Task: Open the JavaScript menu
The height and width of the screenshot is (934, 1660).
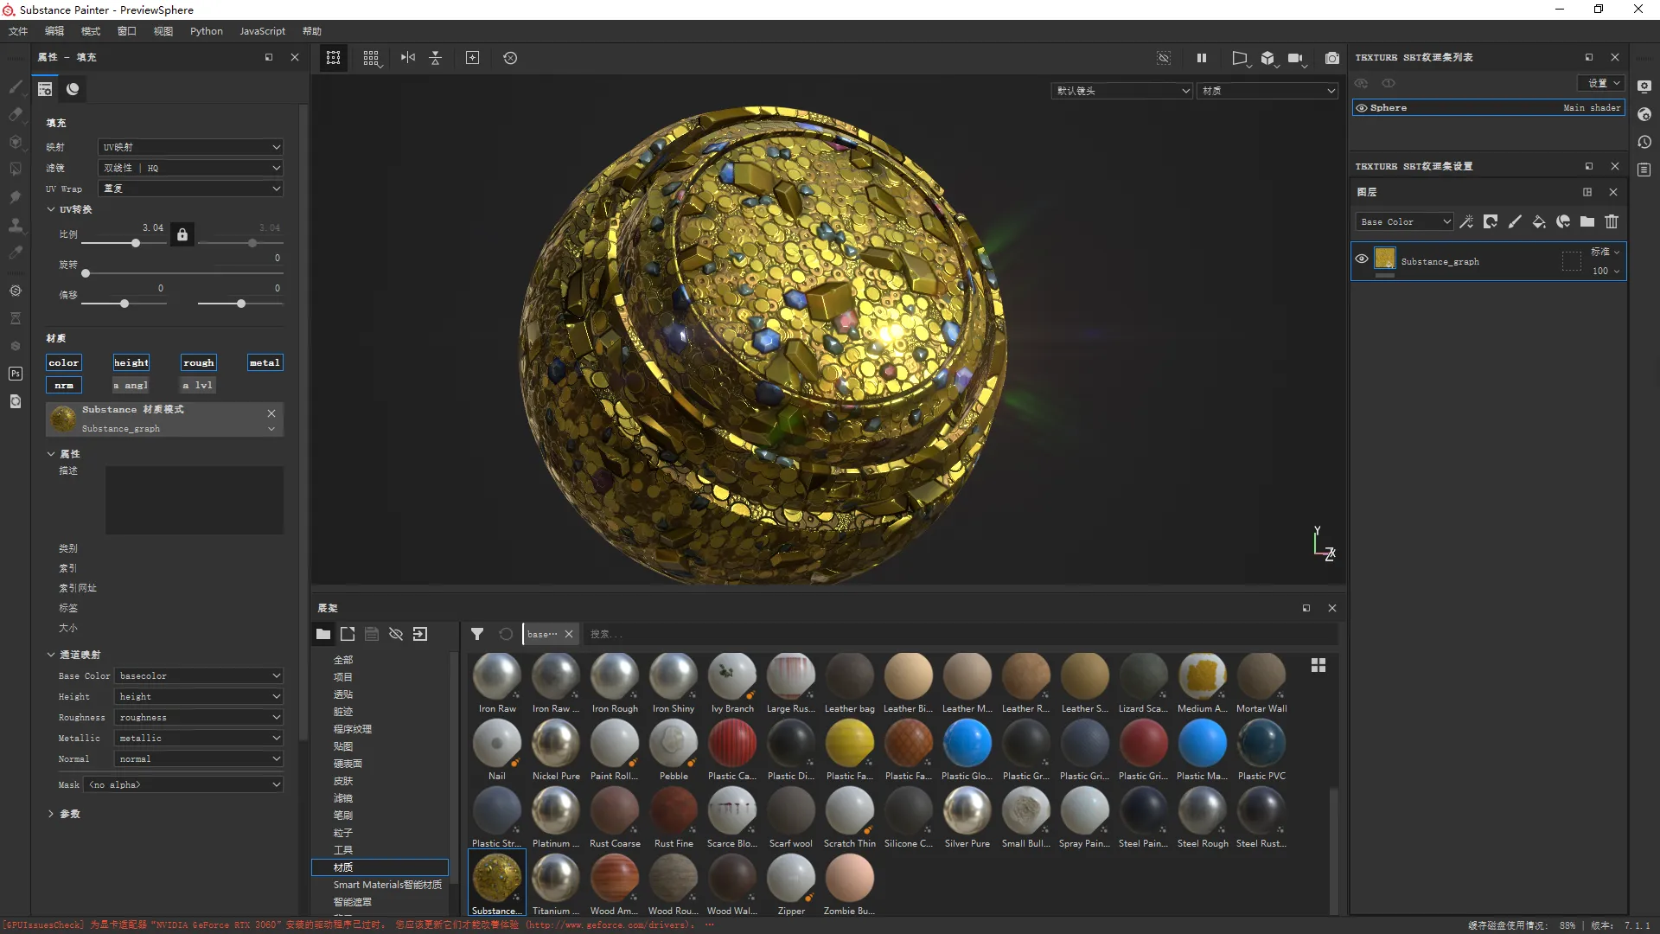Action: click(262, 31)
